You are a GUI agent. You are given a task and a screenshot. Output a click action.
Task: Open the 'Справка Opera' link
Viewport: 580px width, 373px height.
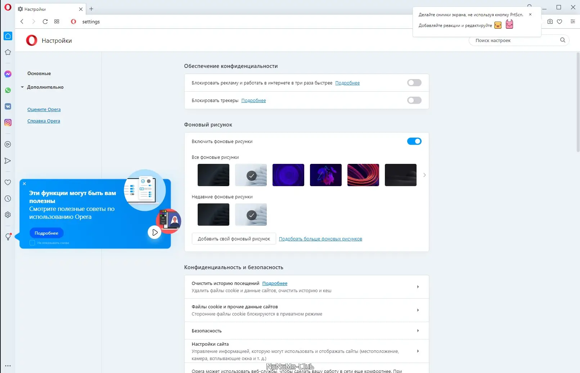44,121
